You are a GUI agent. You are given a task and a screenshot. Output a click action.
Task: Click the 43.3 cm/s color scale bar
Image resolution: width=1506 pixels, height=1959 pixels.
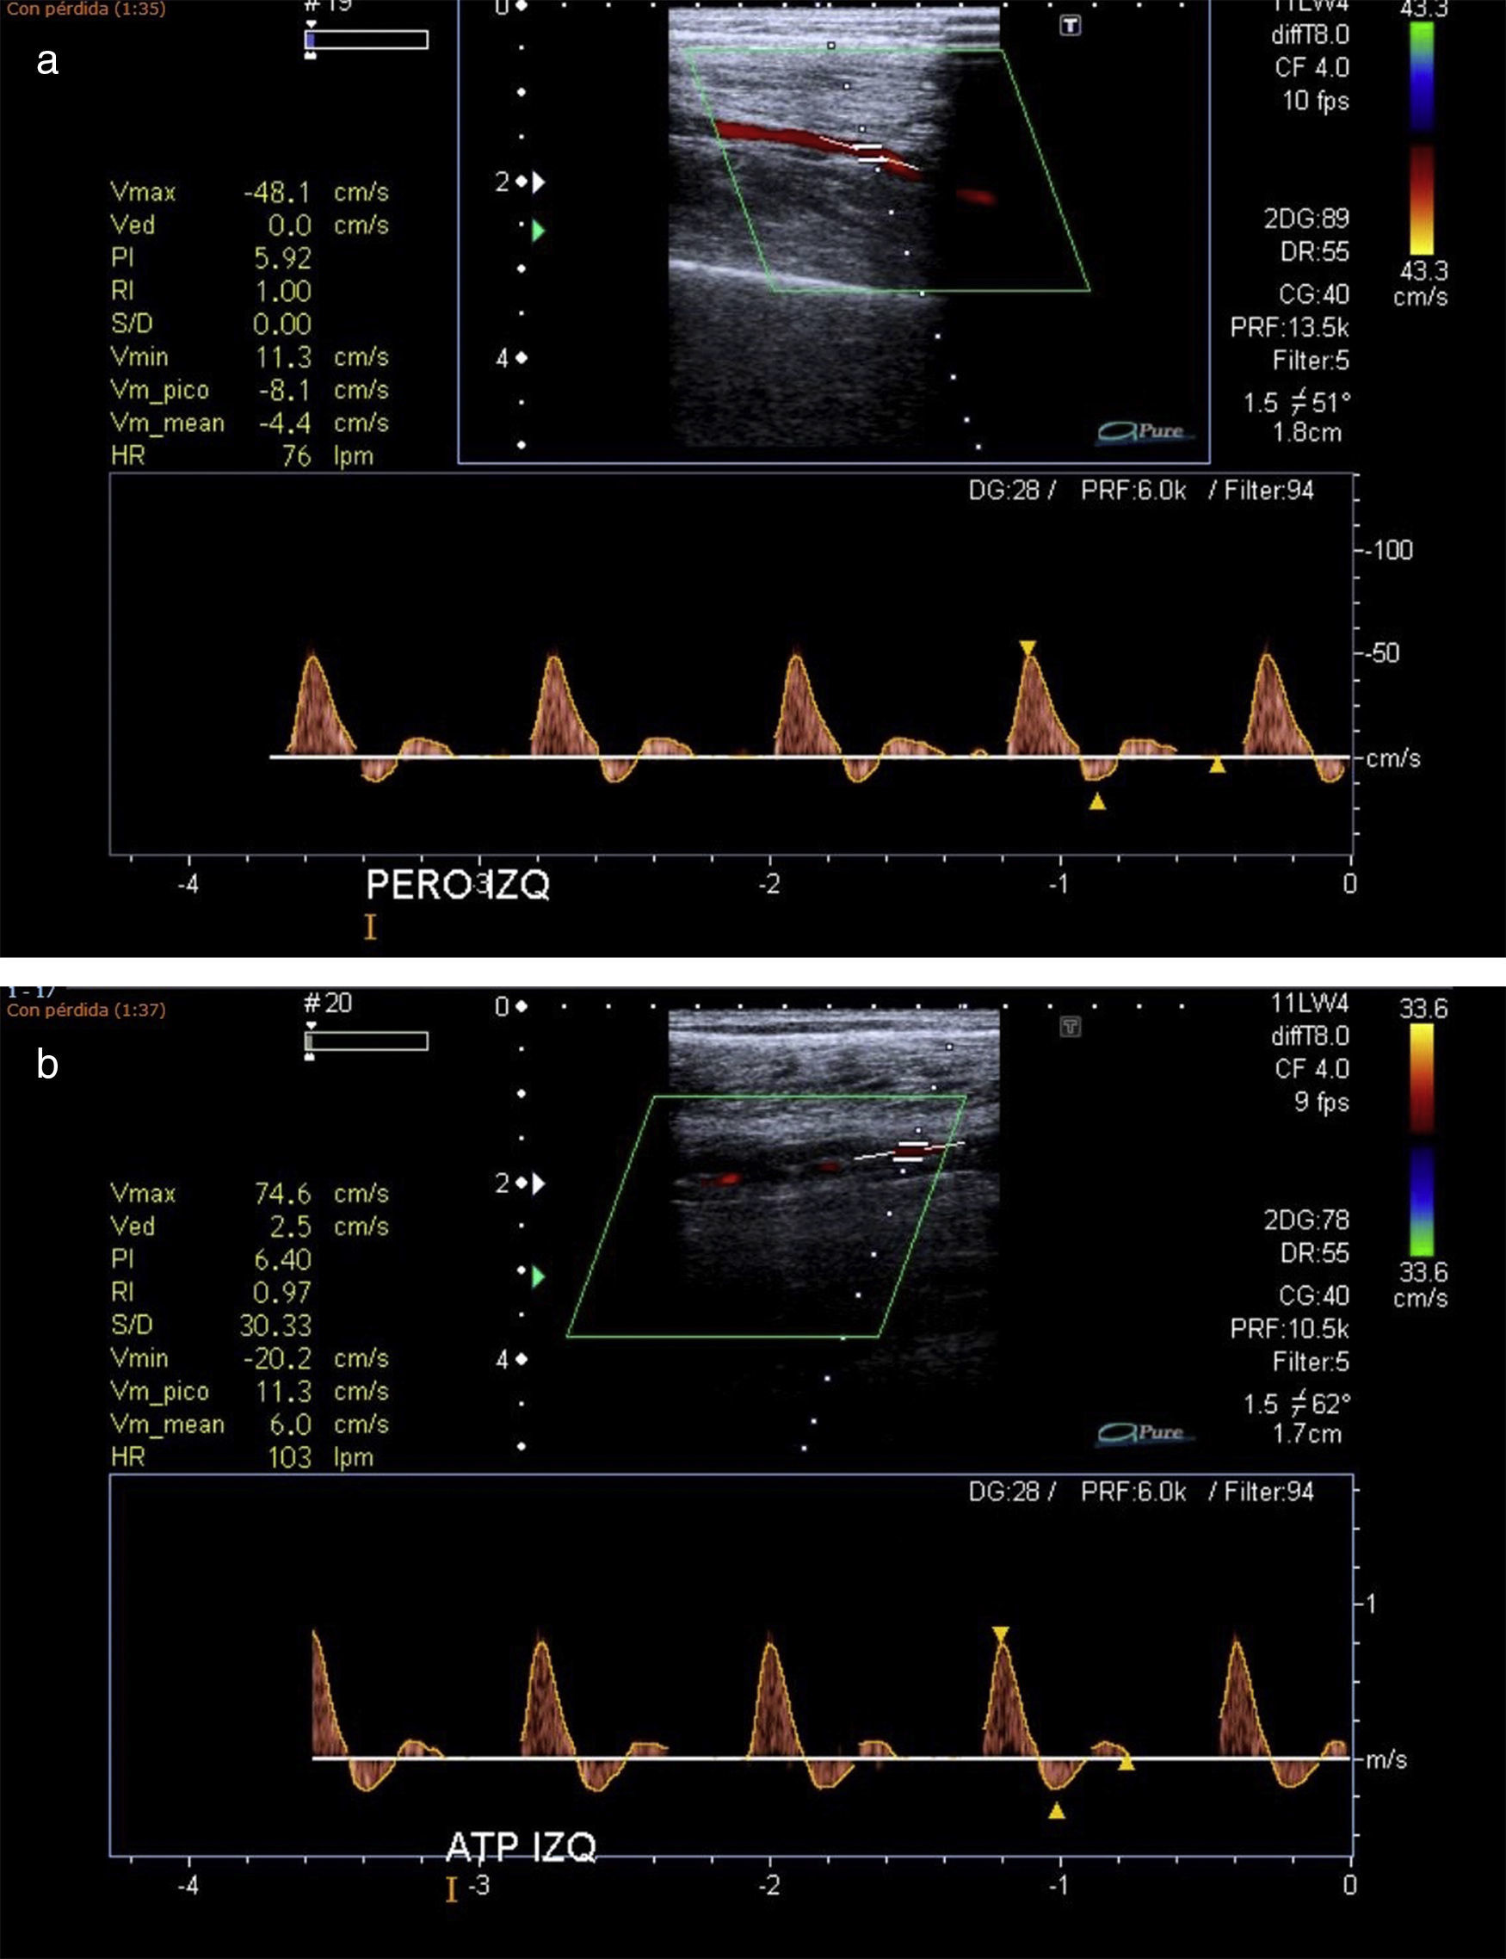click(x=1422, y=139)
